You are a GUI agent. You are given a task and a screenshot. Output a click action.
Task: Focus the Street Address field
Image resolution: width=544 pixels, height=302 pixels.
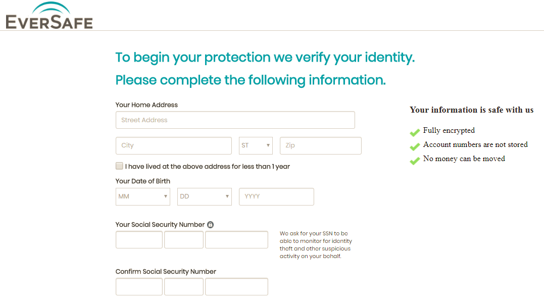pos(235,120)
